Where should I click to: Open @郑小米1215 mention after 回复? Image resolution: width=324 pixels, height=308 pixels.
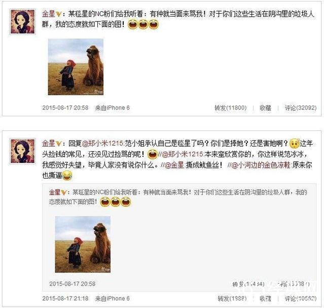[x=102, y=144]
